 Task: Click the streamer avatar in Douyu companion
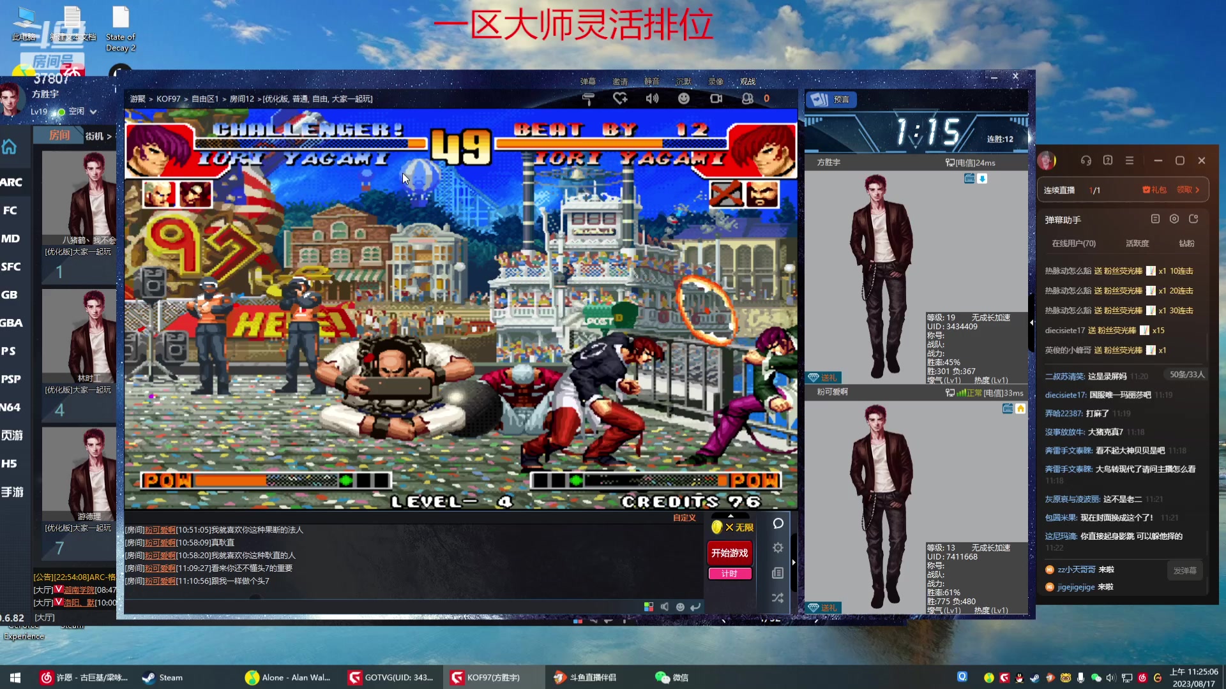pyautogui.click(x=1047, y=161)
